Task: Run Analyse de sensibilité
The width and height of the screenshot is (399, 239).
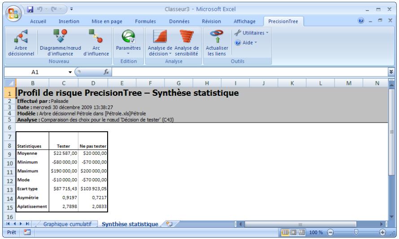Action: click(x=186, y=43)
